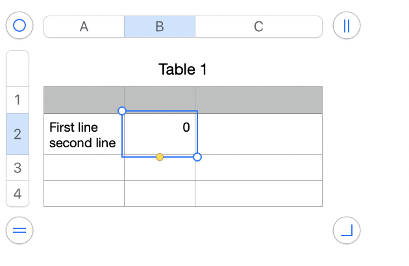
Task: Click the yellow autofill handle dot
Action: [160, 156]
